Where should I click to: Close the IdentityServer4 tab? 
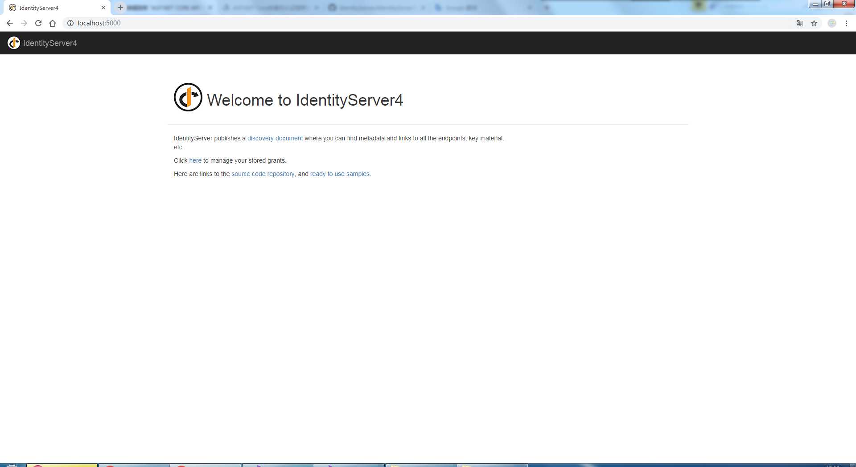103,8
